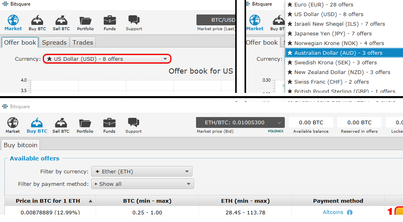
Task: Open Sell BTC in top-left Bitsquare window
Action: point(61,23)
